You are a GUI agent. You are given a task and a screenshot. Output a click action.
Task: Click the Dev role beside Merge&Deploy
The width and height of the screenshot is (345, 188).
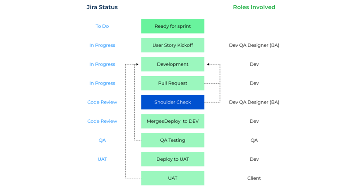pyautogui.click(x=254, y=121)
